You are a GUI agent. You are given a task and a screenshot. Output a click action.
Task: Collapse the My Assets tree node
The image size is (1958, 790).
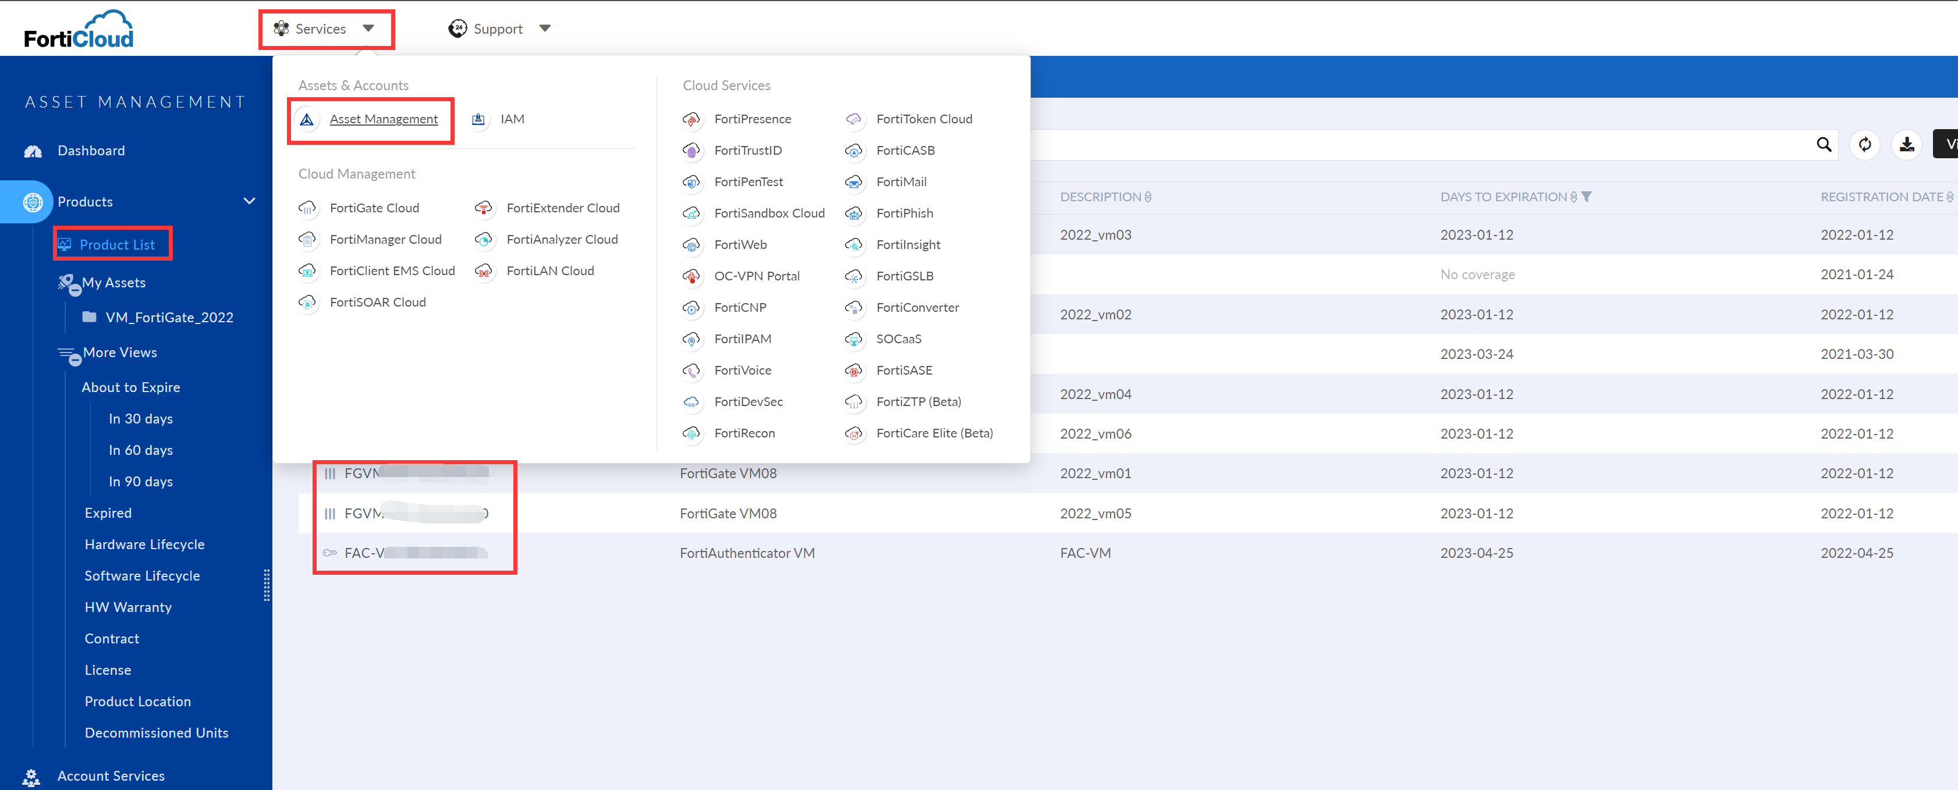pyautogui.click(x=75, y=290)
